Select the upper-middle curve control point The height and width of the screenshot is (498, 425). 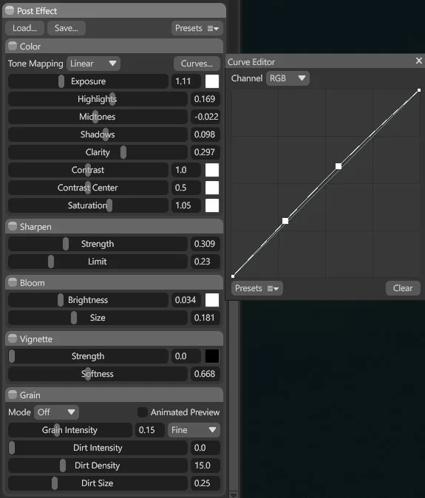click(x=339, y=166)
